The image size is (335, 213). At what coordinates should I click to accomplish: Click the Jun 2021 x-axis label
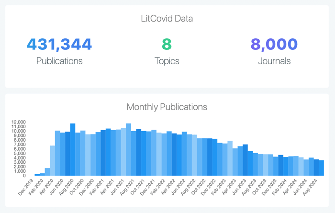click(117, 187)
